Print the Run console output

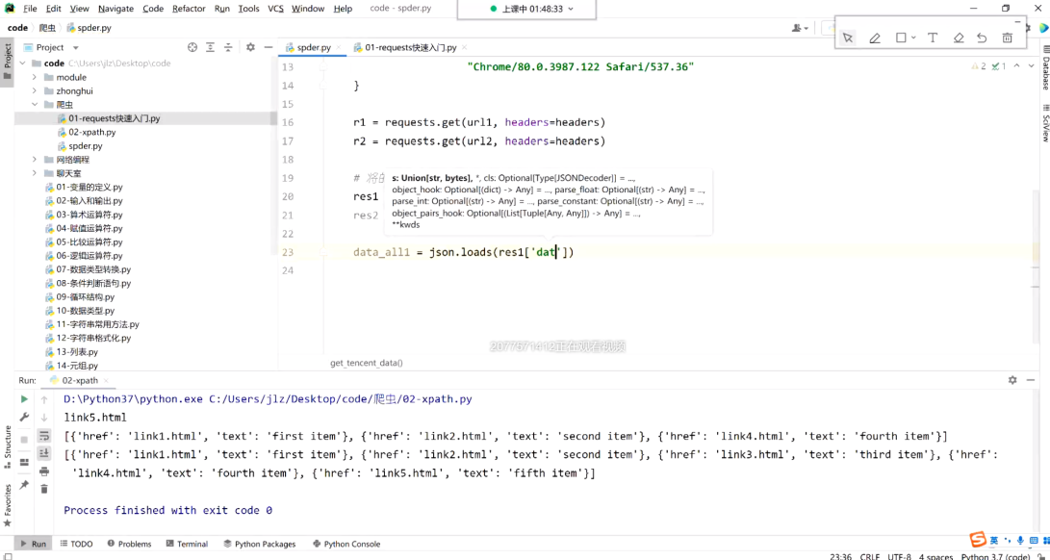tap(44, 471)
